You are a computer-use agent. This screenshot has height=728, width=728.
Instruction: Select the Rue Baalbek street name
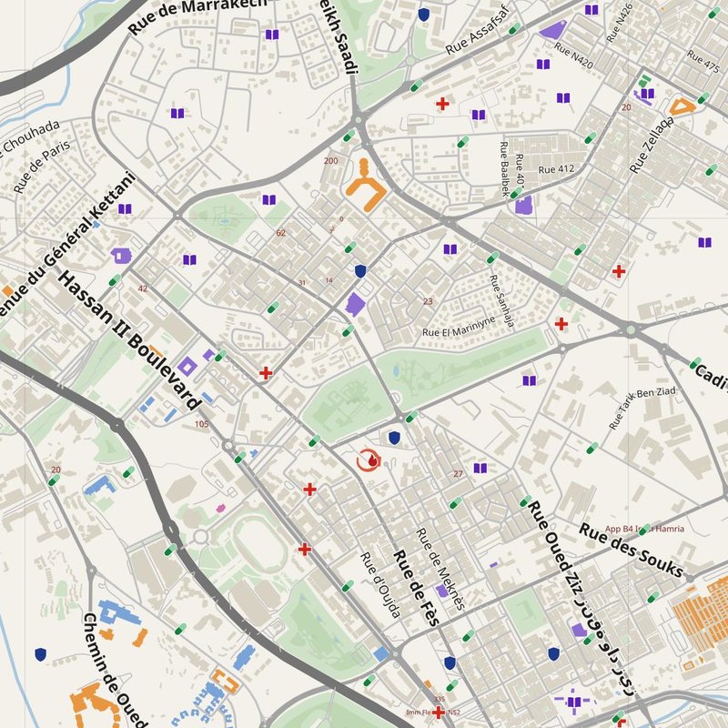pyautogui.click(x=504, y=168)
